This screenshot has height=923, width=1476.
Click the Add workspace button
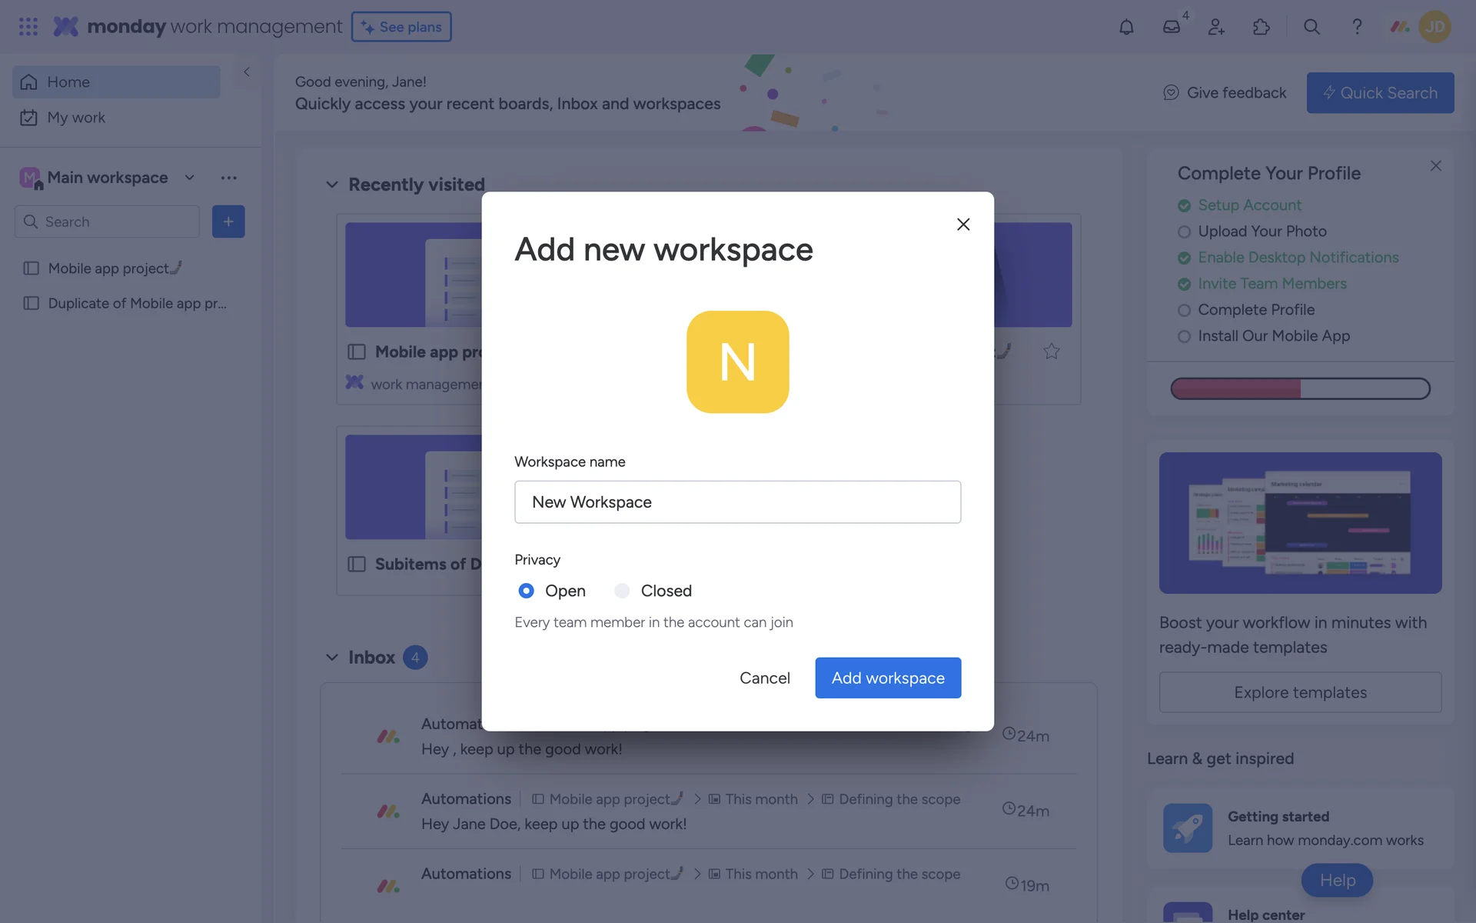point(888,678)
